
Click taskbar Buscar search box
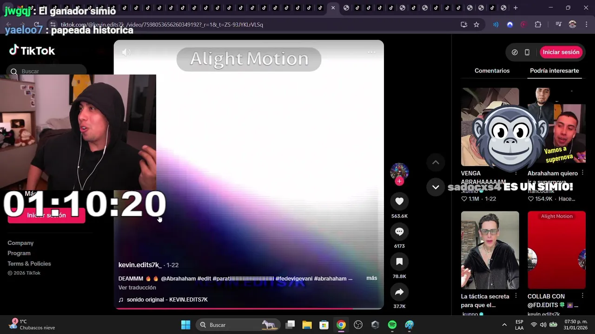238,325
